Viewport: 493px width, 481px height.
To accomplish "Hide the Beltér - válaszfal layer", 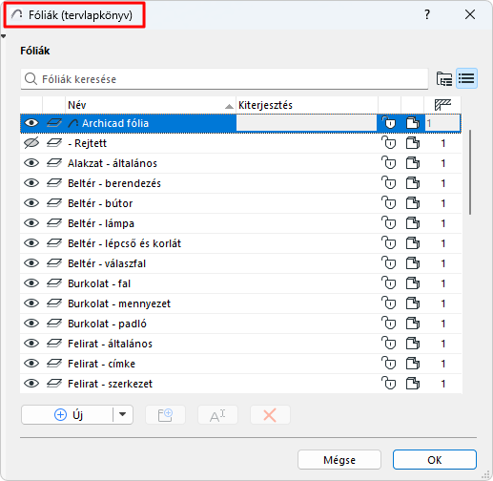I will click(x=31, y=263).
